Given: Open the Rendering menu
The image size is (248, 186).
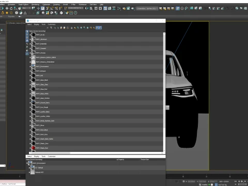Looking at the screenshot, I should (35, 5).
